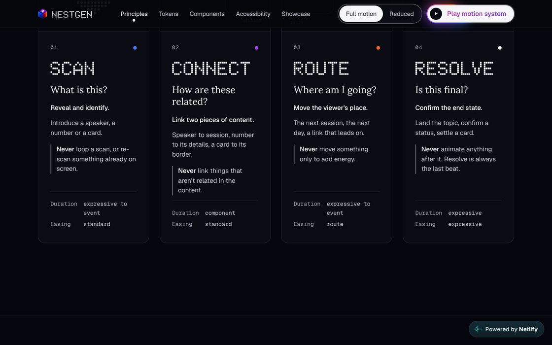The height and width of the screenshot is (345, 552).
Task: Click the purple dot on Connect card
Action: click(x=256, y=48)
